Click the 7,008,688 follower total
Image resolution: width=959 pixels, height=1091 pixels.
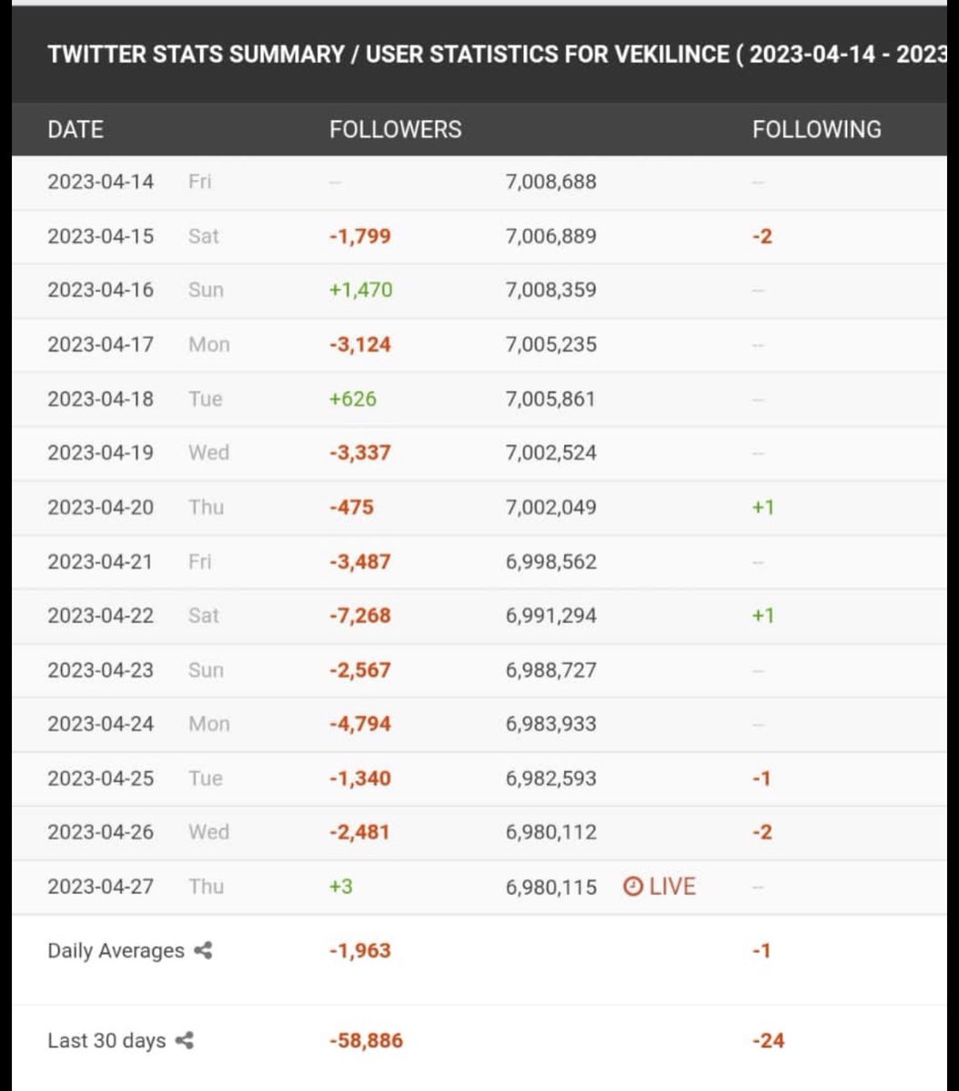point(550,182)
